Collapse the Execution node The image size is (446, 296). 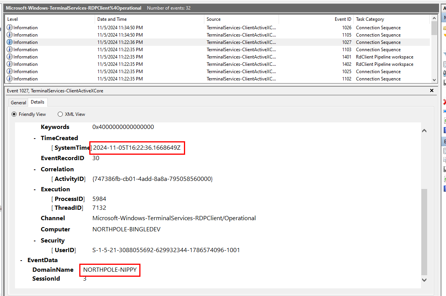coord(35,189)
